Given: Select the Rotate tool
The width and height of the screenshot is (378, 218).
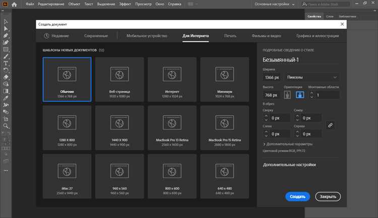Looking at the screenshot, I should (6, 70).
